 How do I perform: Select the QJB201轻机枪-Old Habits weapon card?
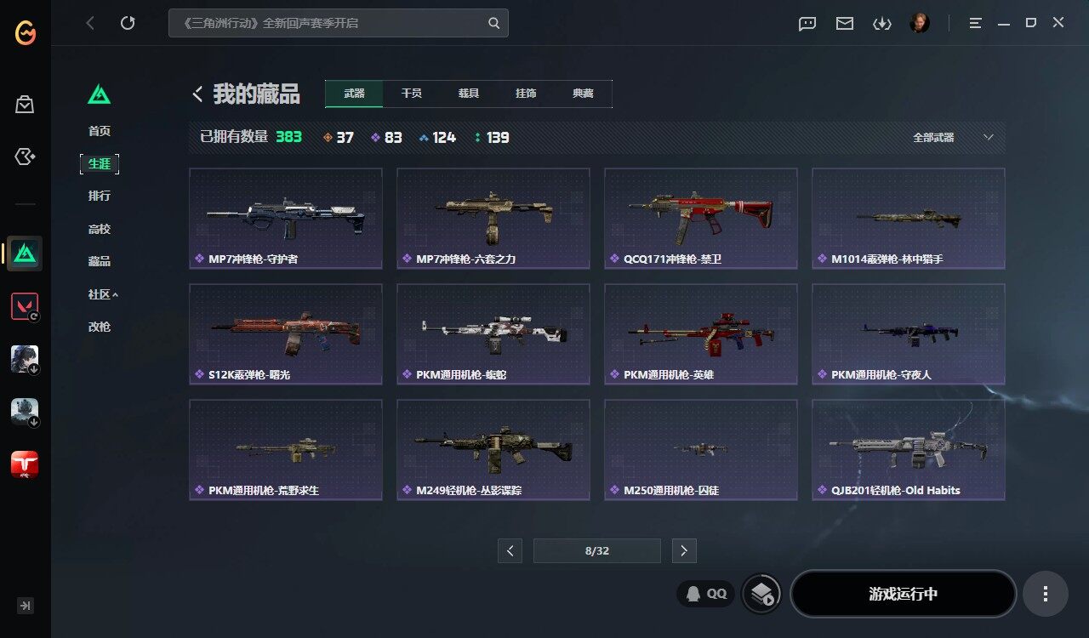click(x=908, y=450)
